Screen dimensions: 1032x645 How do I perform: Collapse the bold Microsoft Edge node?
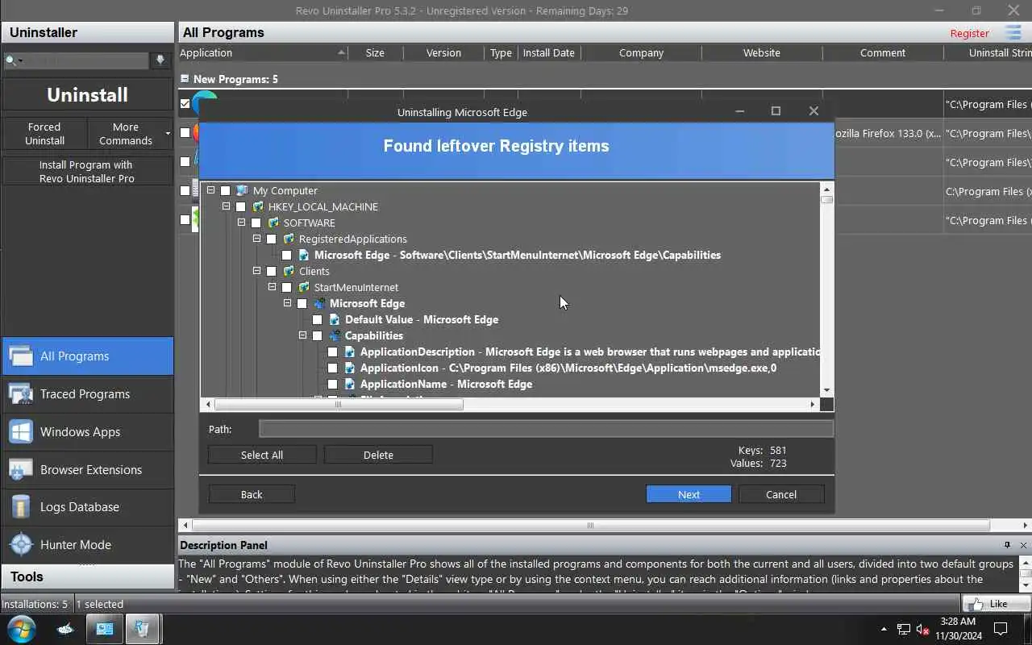click(287, 304)
